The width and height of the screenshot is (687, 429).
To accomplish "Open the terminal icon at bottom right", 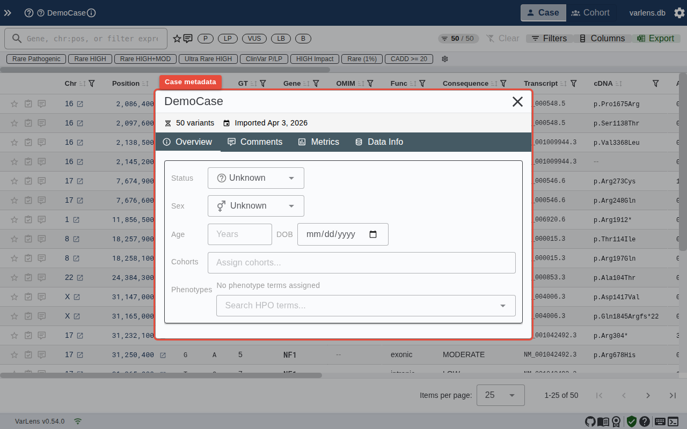I will pos(673,421).
